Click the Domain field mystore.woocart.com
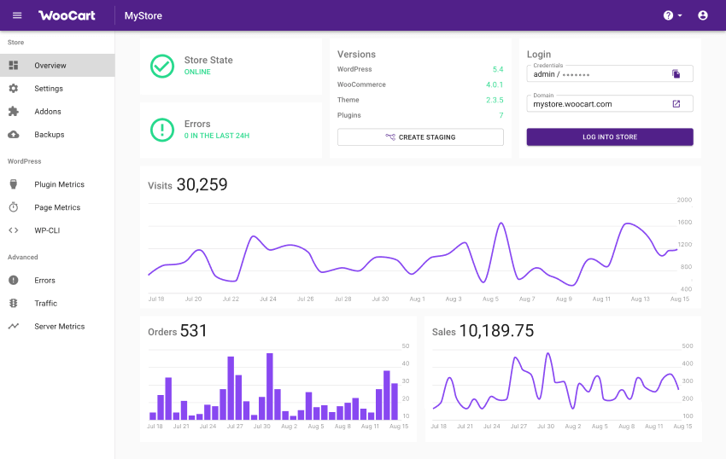 (610, 103)
